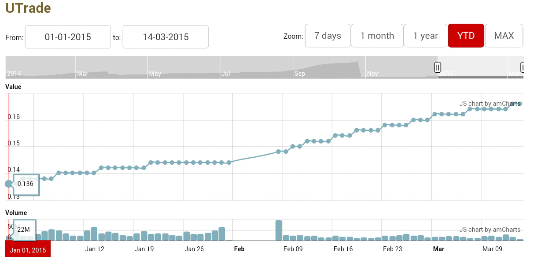Click the 0.14 value axis label
The height and width of the screenshot is (260, 534).
click(x=14, y=170)
